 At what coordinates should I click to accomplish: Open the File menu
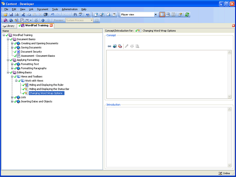coord(6,9)
